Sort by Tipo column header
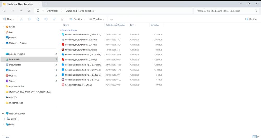 coord(132,25)
